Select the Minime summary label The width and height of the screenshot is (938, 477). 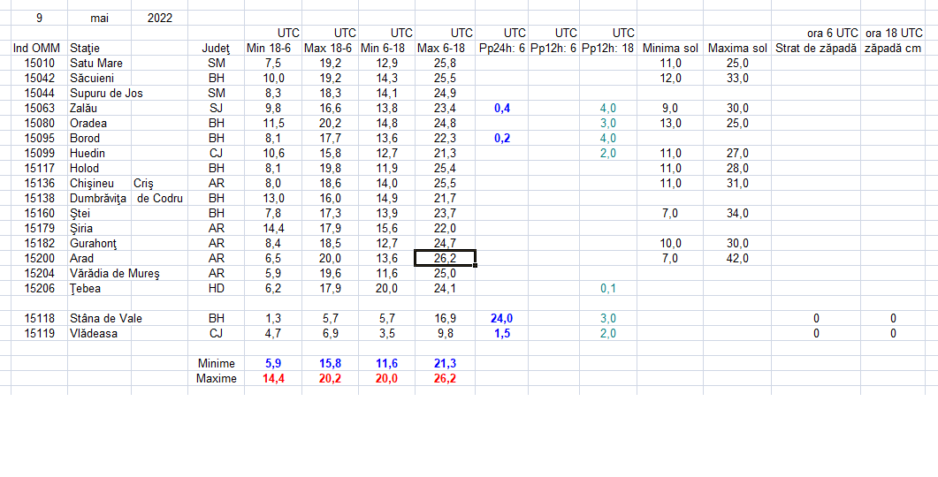[216, 363]
